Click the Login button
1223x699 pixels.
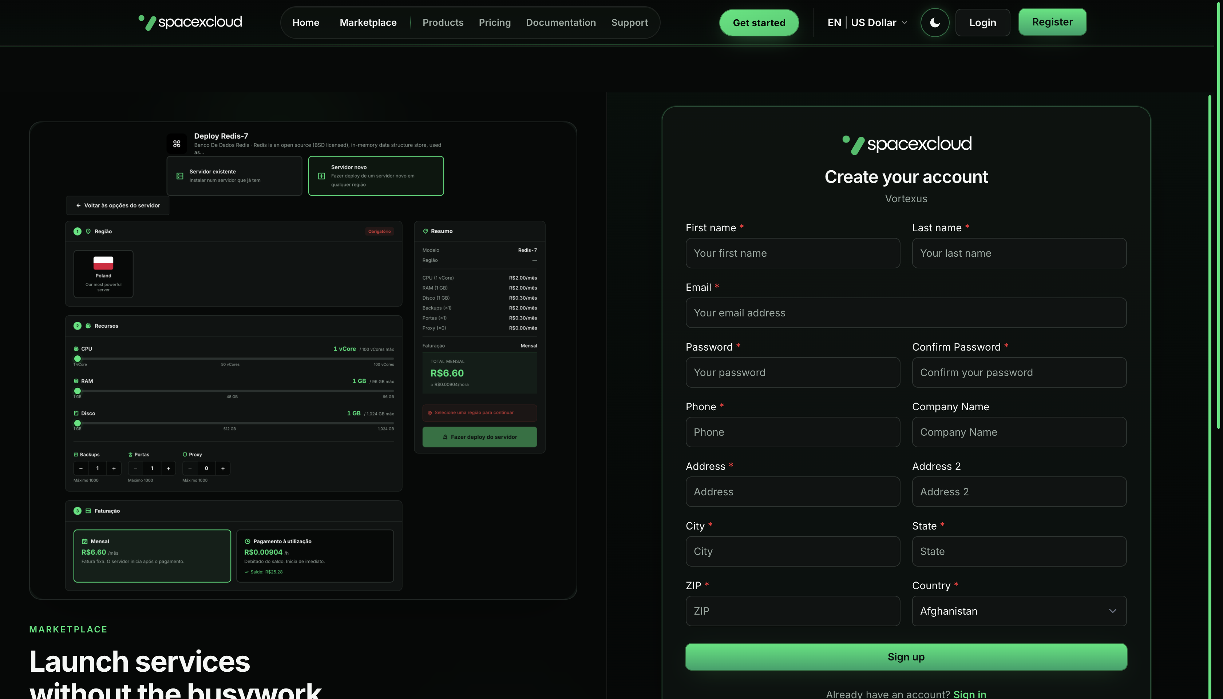[983, 23]
